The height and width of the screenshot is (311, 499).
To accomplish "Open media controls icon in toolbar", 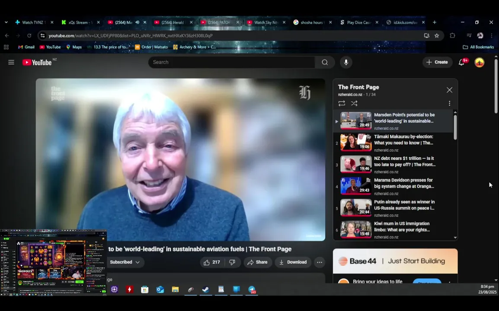I will (x=469, y=35).
